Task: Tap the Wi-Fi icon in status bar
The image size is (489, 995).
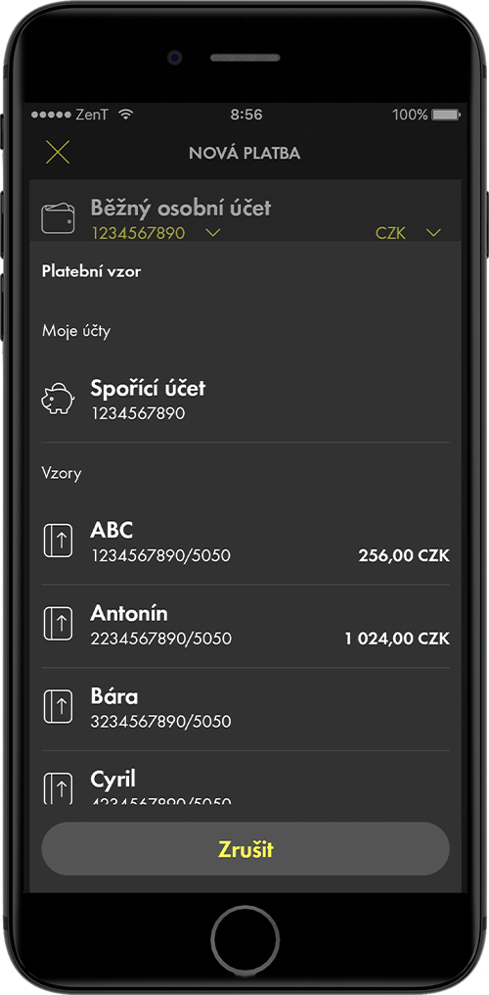Action: (x=126, y=115)
